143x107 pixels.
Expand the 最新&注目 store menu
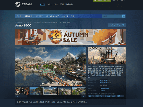28,16
